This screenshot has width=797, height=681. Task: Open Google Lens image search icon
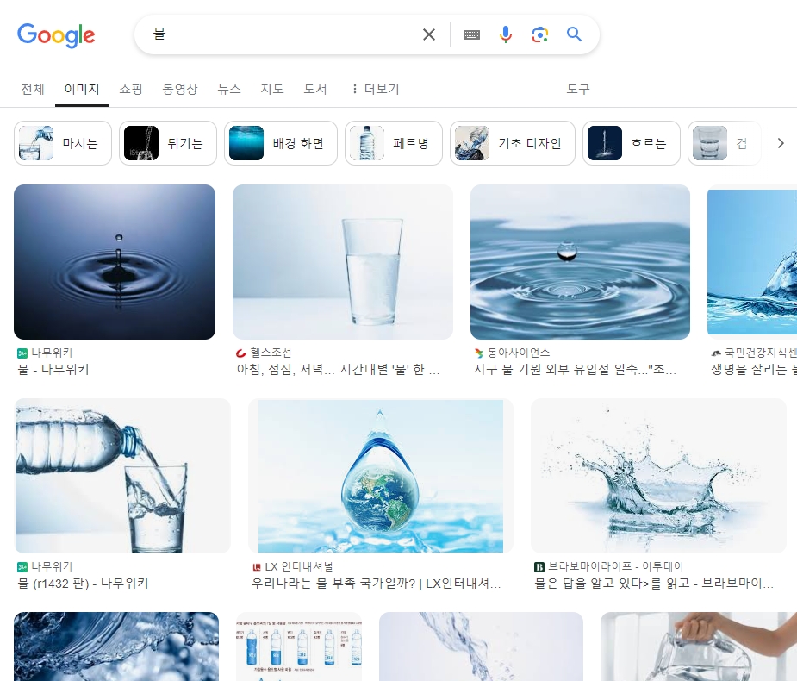point(539,34)
